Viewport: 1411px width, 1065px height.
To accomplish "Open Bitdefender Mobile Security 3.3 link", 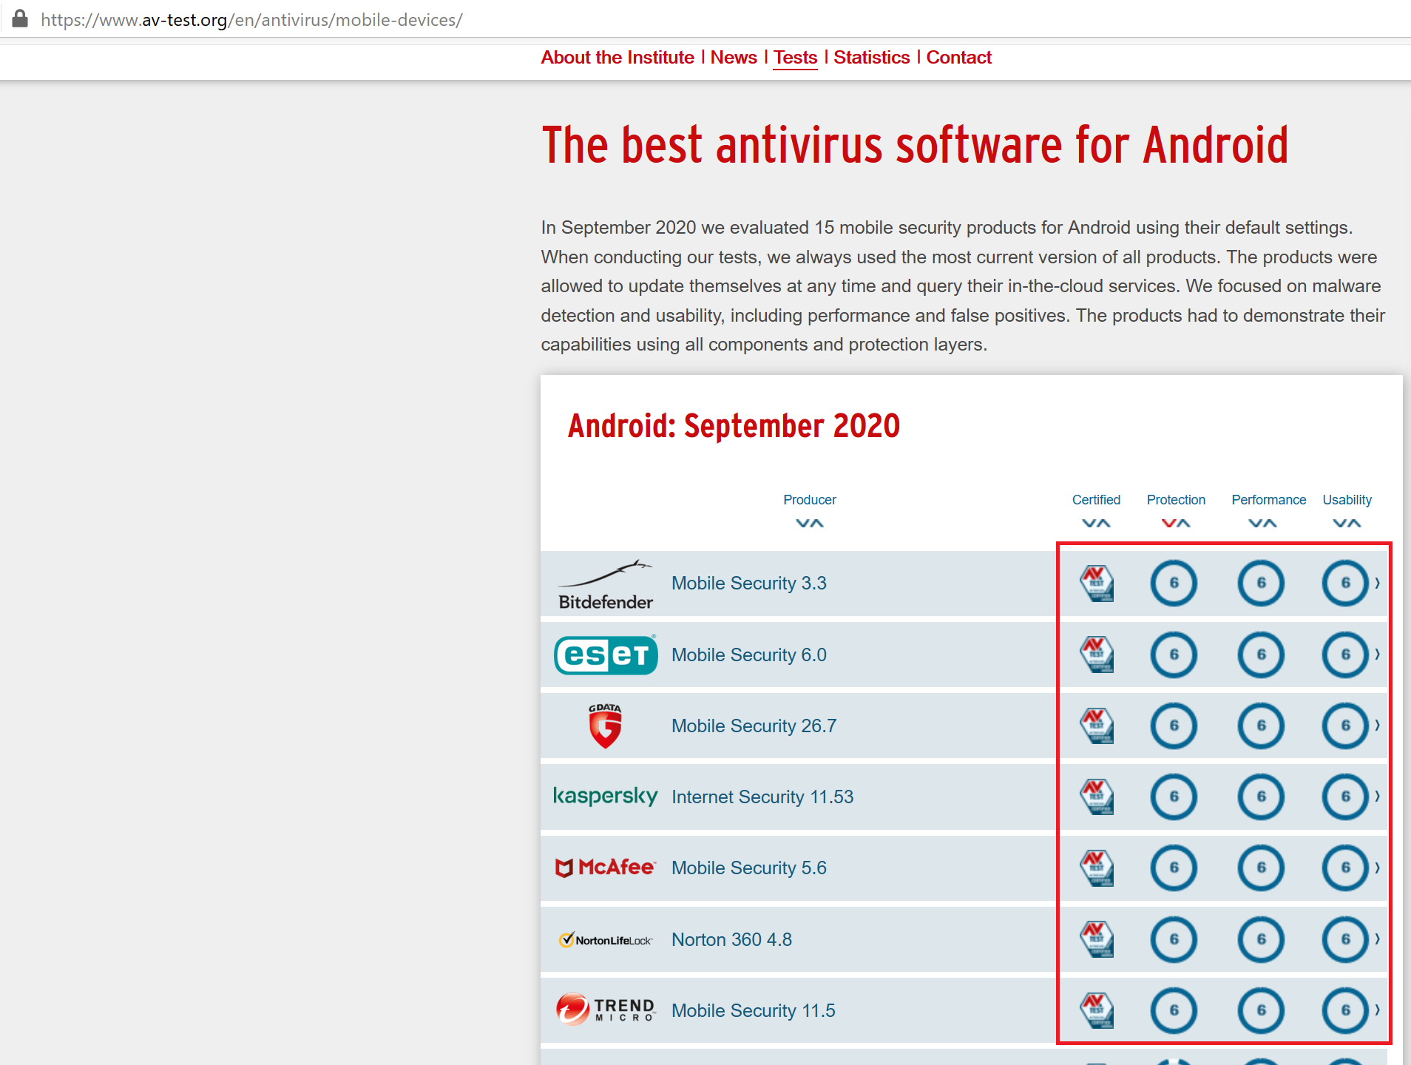I will click(x=749, y=584).
